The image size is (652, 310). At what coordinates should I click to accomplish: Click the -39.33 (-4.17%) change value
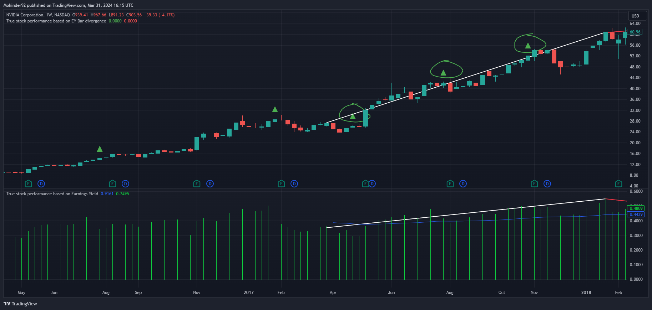click(x=160, y=15)
